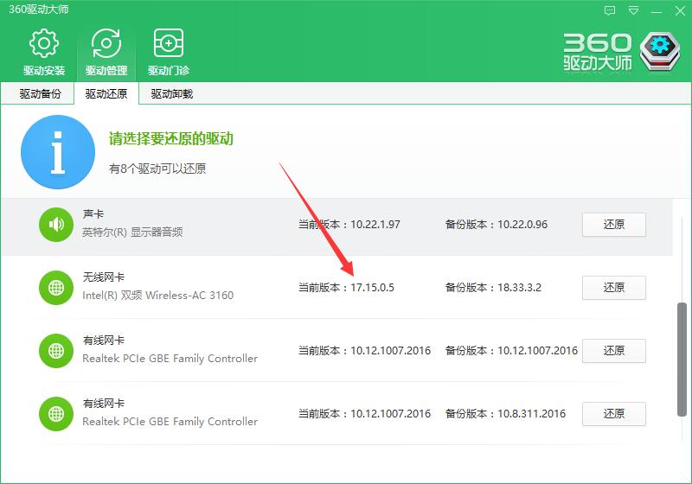
Task: Click the driver list vertical scrollbar thumb
Action: pyautogui.click(x=682, y=360)
